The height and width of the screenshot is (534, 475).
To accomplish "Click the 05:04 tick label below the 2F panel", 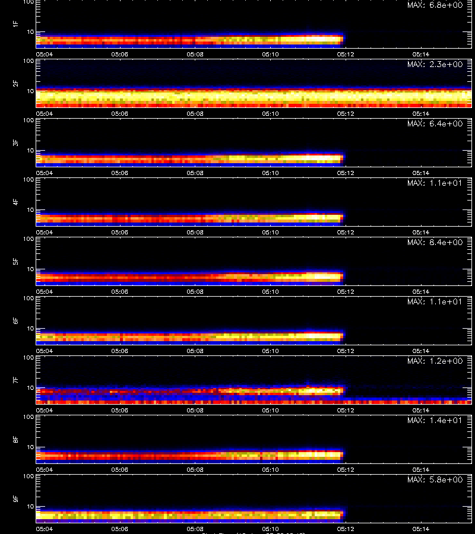I will 45,113.
